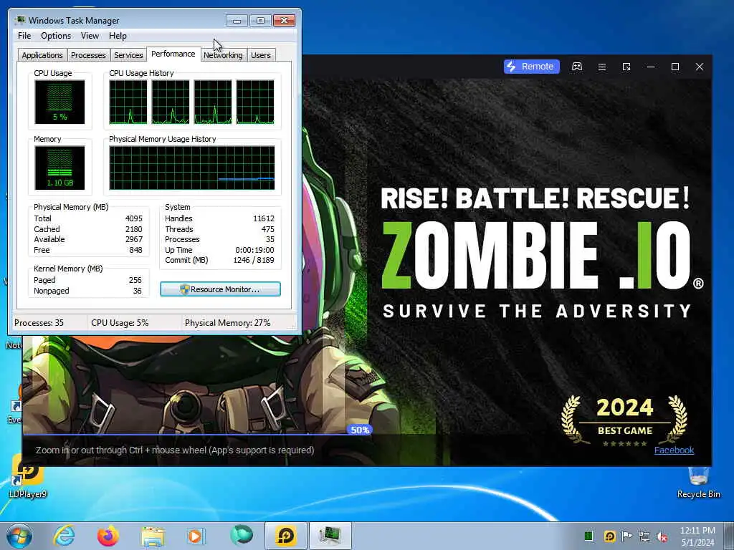Click Physical Memory: 27% in status bar

[227, 323]
